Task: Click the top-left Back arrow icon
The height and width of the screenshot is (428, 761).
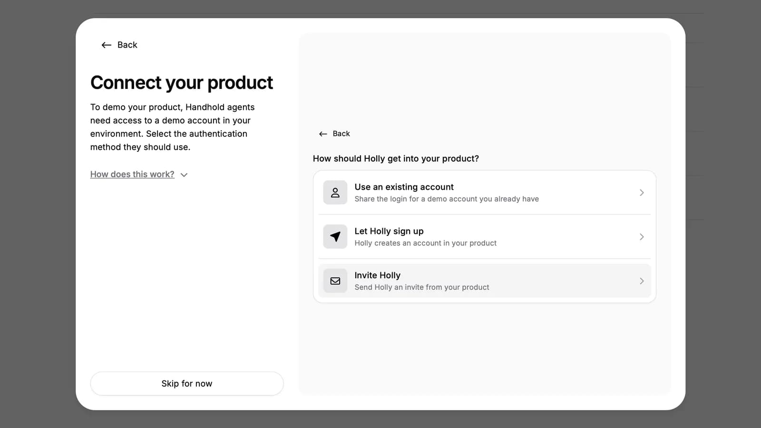Action: click(x=107, y=45)
